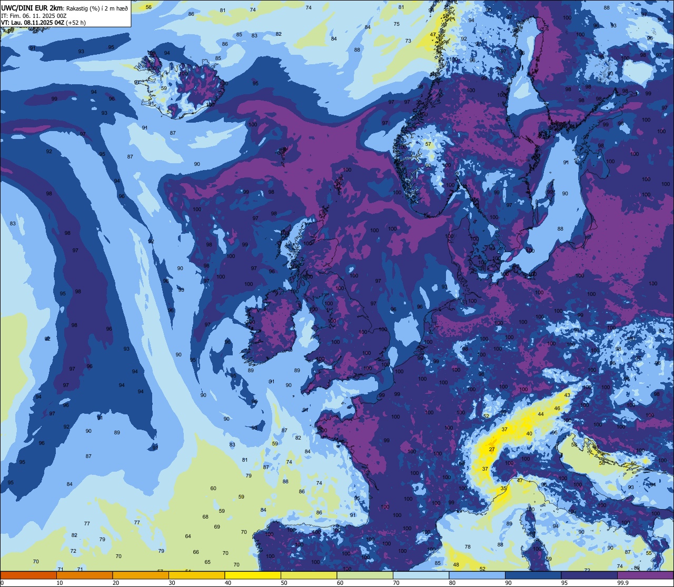Click the 50–60 percent pale yellow legend swatch

click(309, 575)
